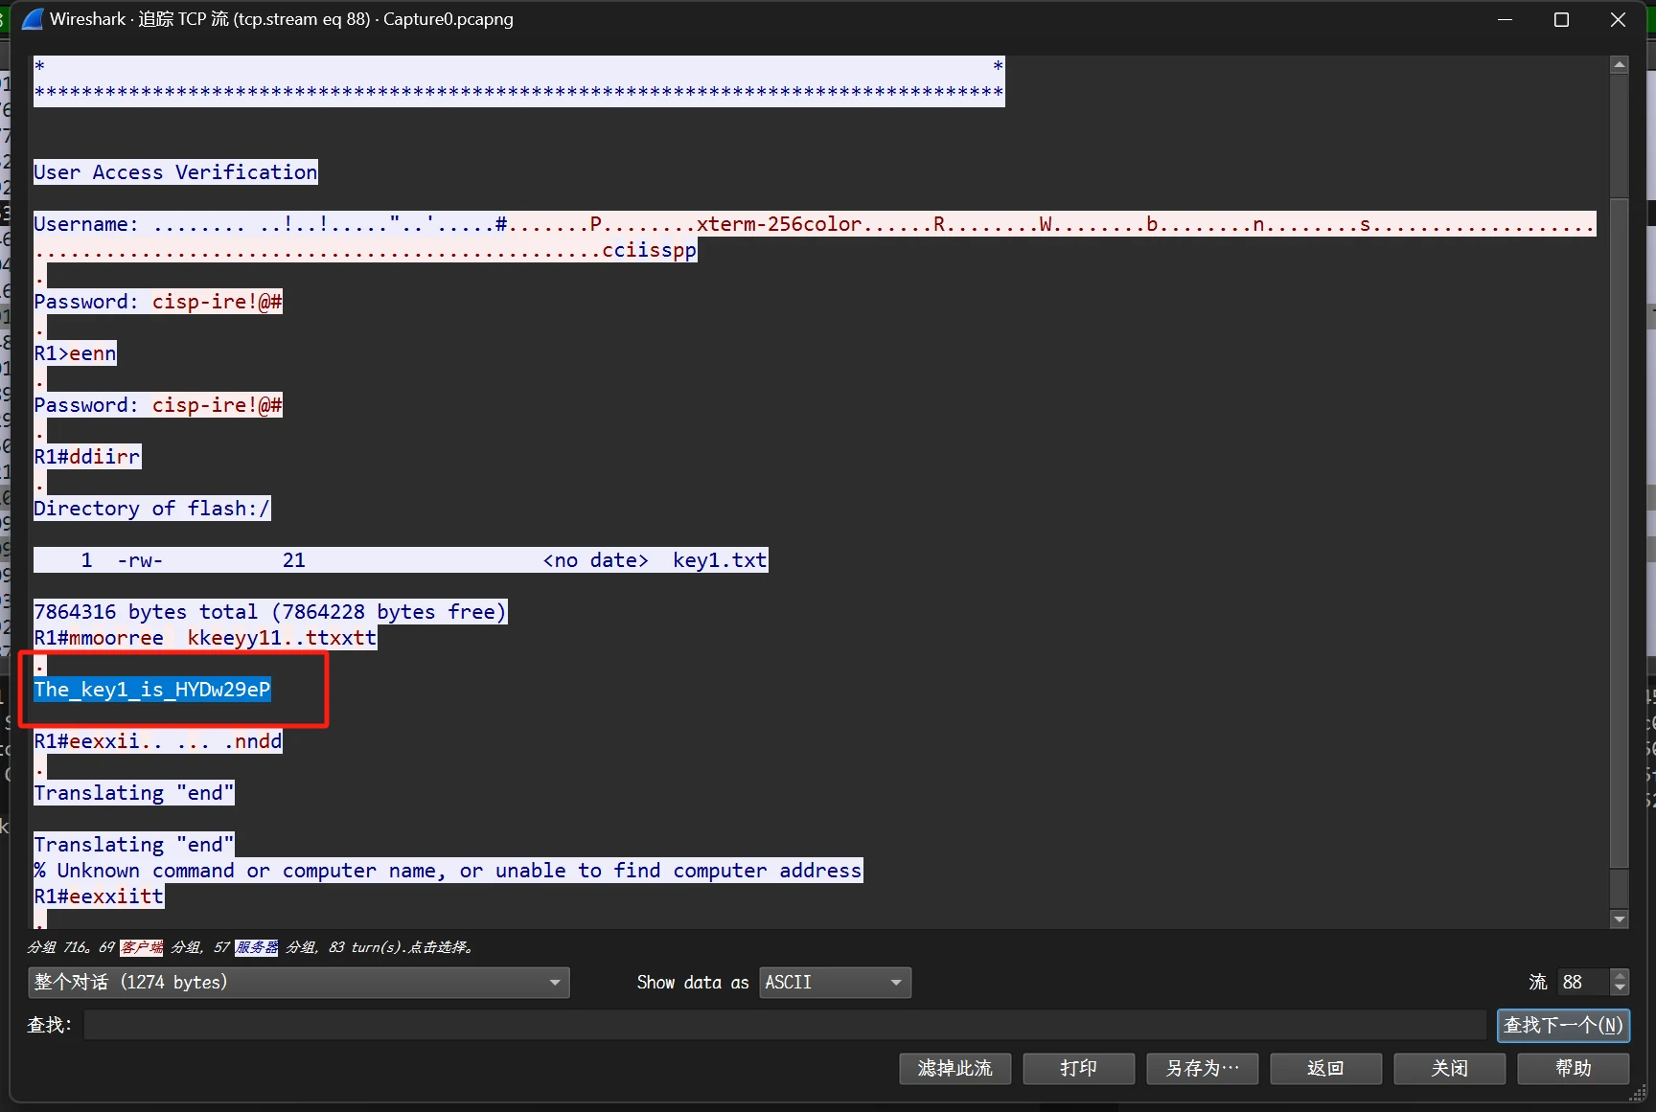
Task: Click the scrollbar up arrow
Action: point(1620,65)
